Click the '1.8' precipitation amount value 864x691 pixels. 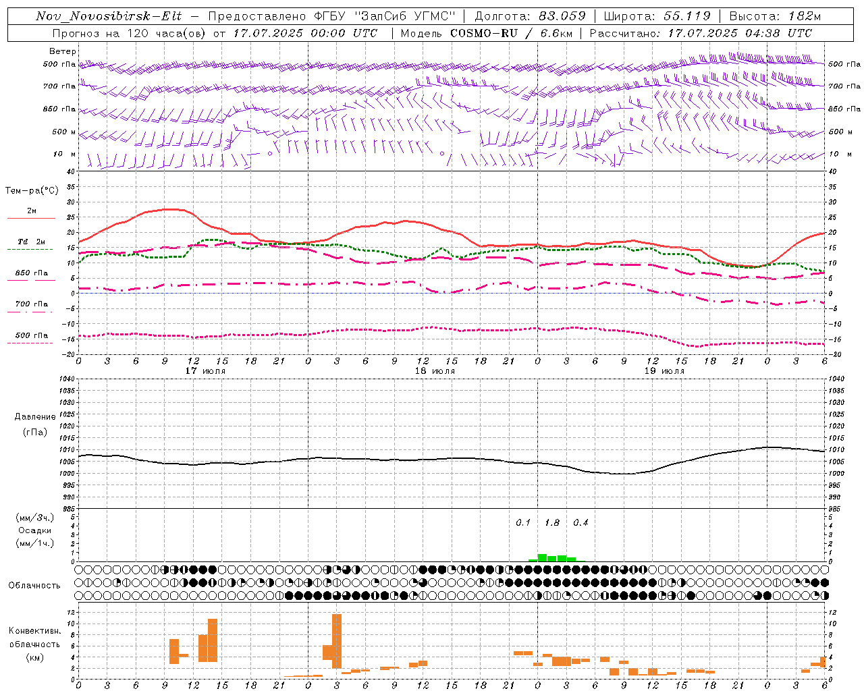(x=552, y=522)
